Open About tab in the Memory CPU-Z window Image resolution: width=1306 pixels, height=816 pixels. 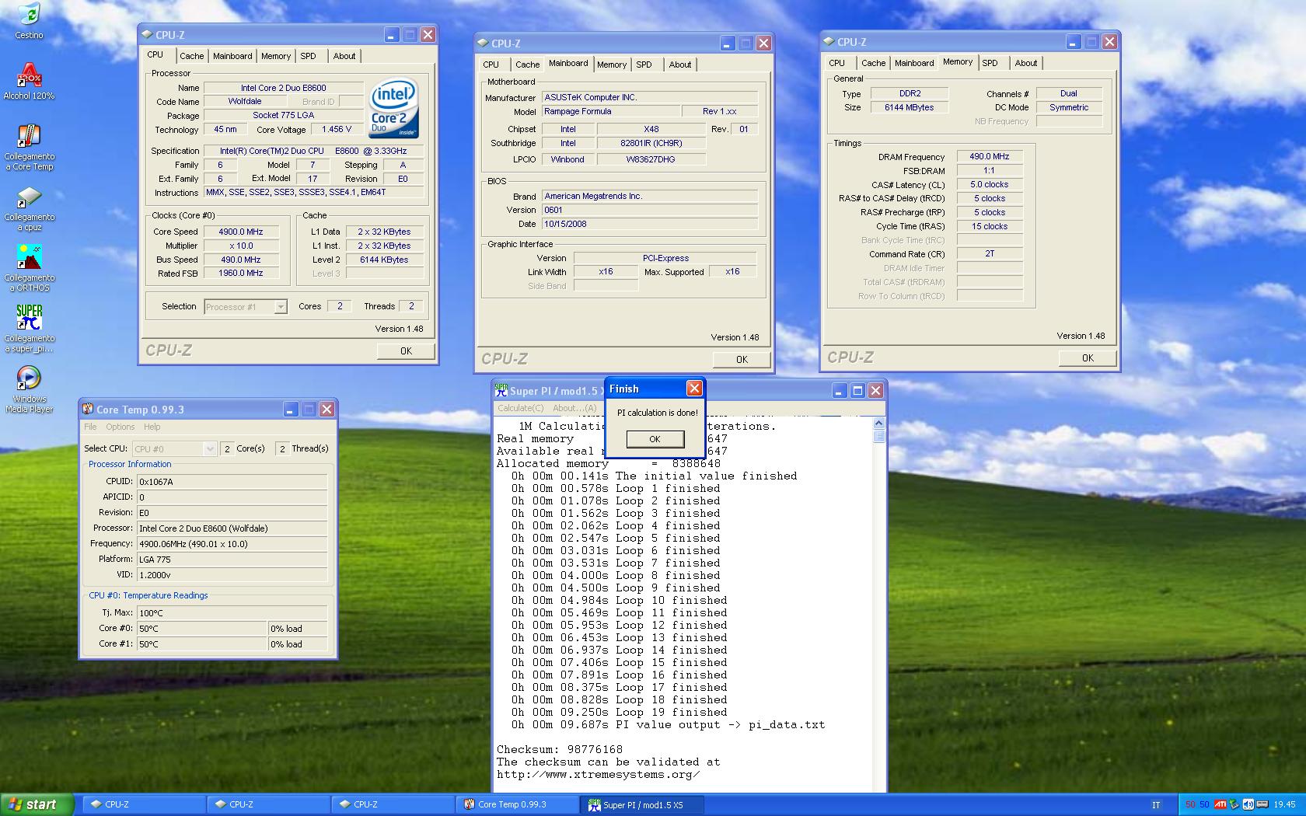tap(1026, 63)
